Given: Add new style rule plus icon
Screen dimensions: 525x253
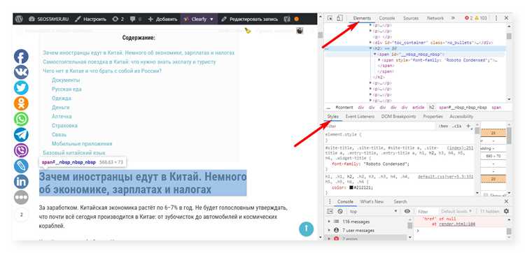Looking at the screenshot, I should [468, 126].
